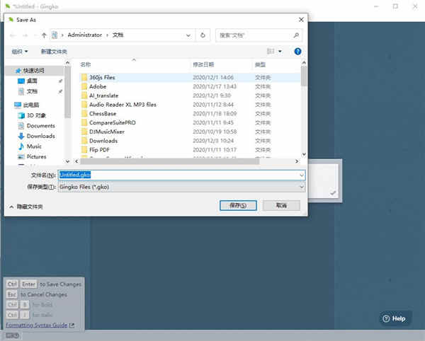Click 新建文件夹 to create a folder

tap(54, 52)
